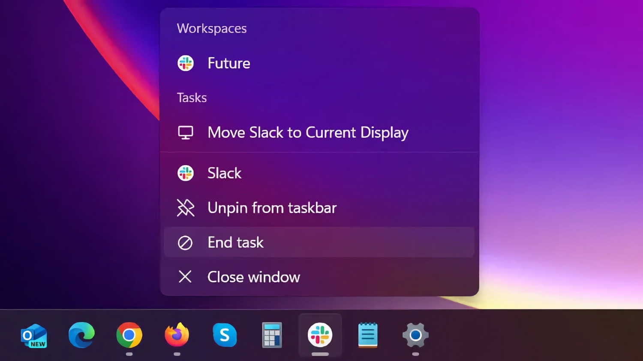Click the Slack taskbar icon
The image size is (643, 361).
point(320,336)
